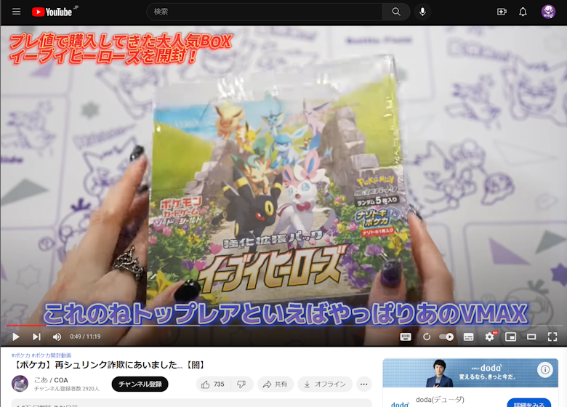Click the doda(デューダ) ad title
The width and height of the screenshot is (567, 407).
coord(440,400)
